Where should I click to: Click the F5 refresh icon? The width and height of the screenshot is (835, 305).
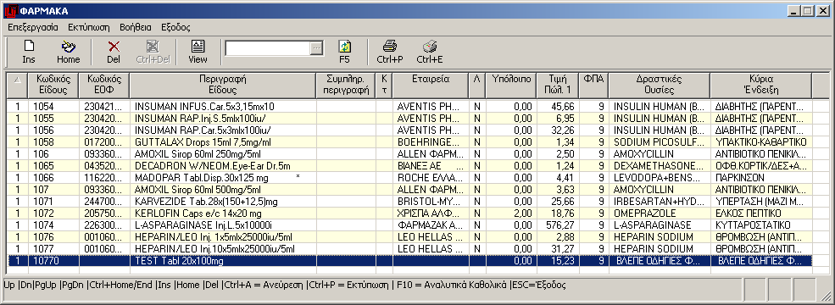point(344,53)
